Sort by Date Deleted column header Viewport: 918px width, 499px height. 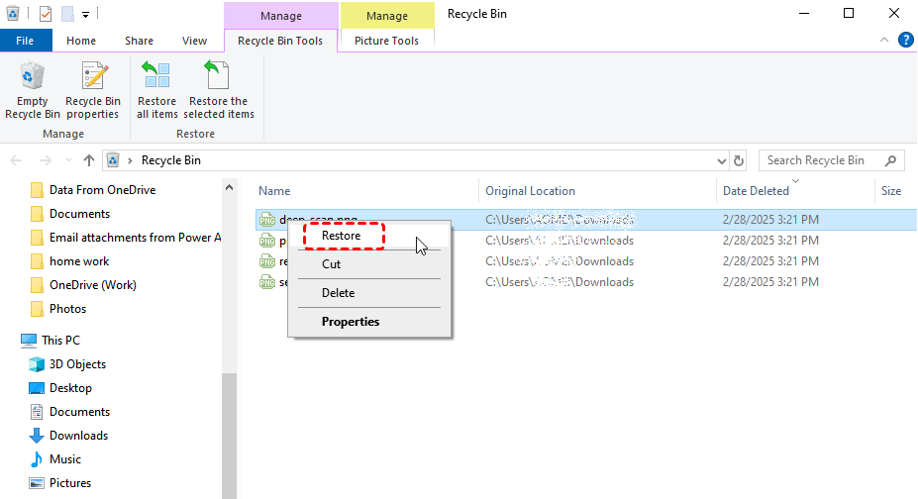point(756,191)
